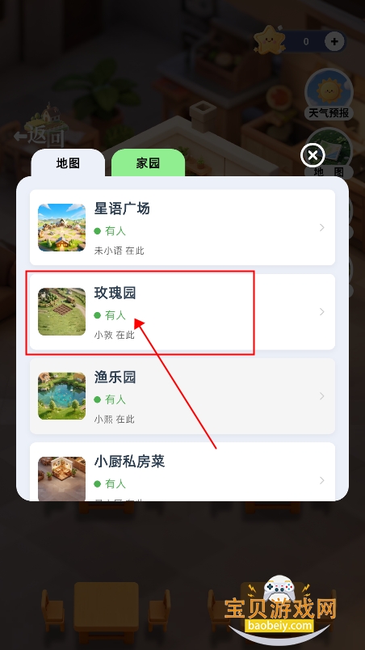Tap the baobeiy.com watermark logo
365x650 pixels.
coord(279,609)
